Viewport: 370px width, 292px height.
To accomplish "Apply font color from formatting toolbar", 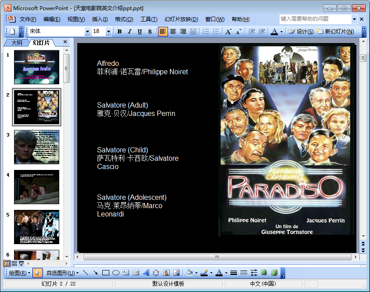I will pyautogui.click(x=274, y=31).
